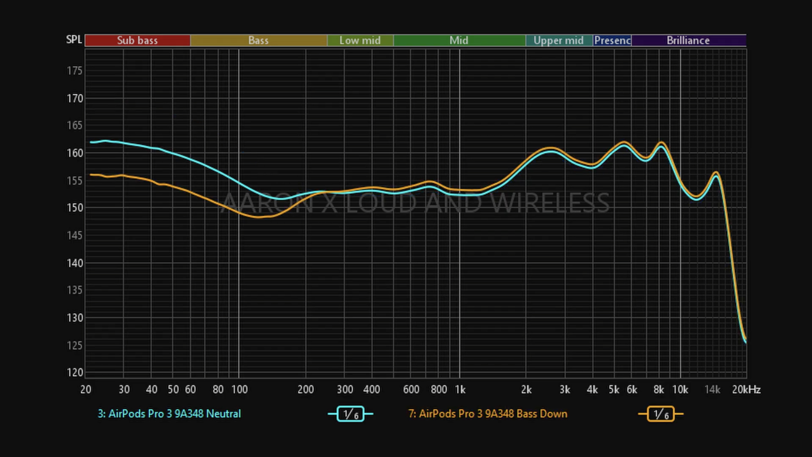Click the 165 dB axis value
This screenshot has width=812, height=457.
75,125
